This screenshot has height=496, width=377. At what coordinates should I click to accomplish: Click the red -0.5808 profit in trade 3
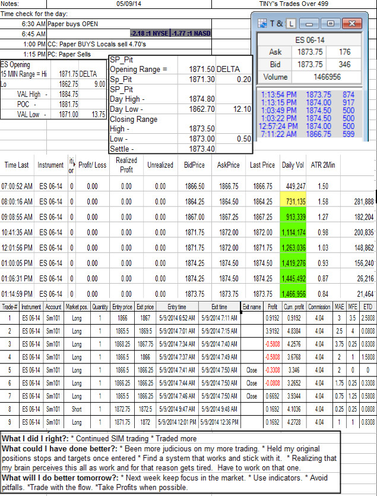[x=273, y=344]
